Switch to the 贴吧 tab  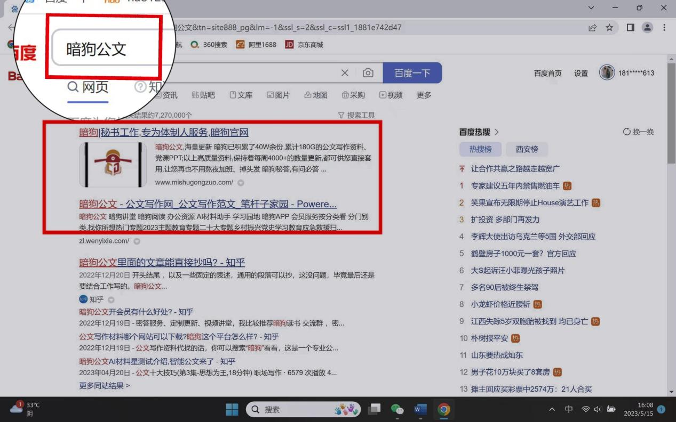(x=203, y=95)
